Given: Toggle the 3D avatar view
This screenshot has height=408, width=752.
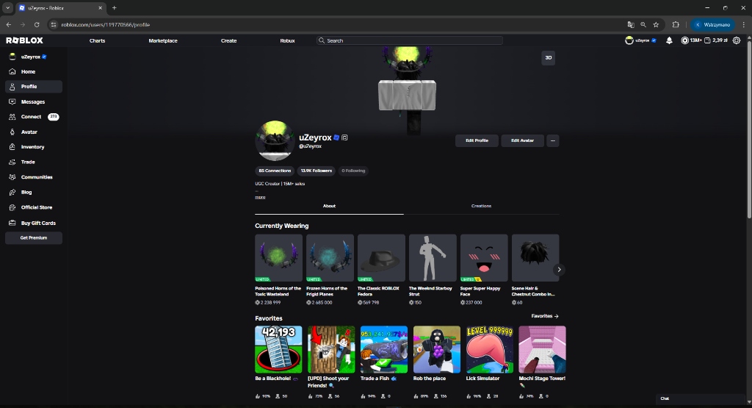Looking at the screenshot, I should tap(548, 57).
